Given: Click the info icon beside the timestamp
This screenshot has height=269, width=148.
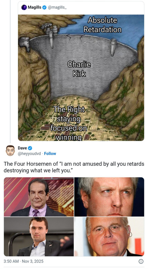Looking at the screenshot, I should pos(141,261).
